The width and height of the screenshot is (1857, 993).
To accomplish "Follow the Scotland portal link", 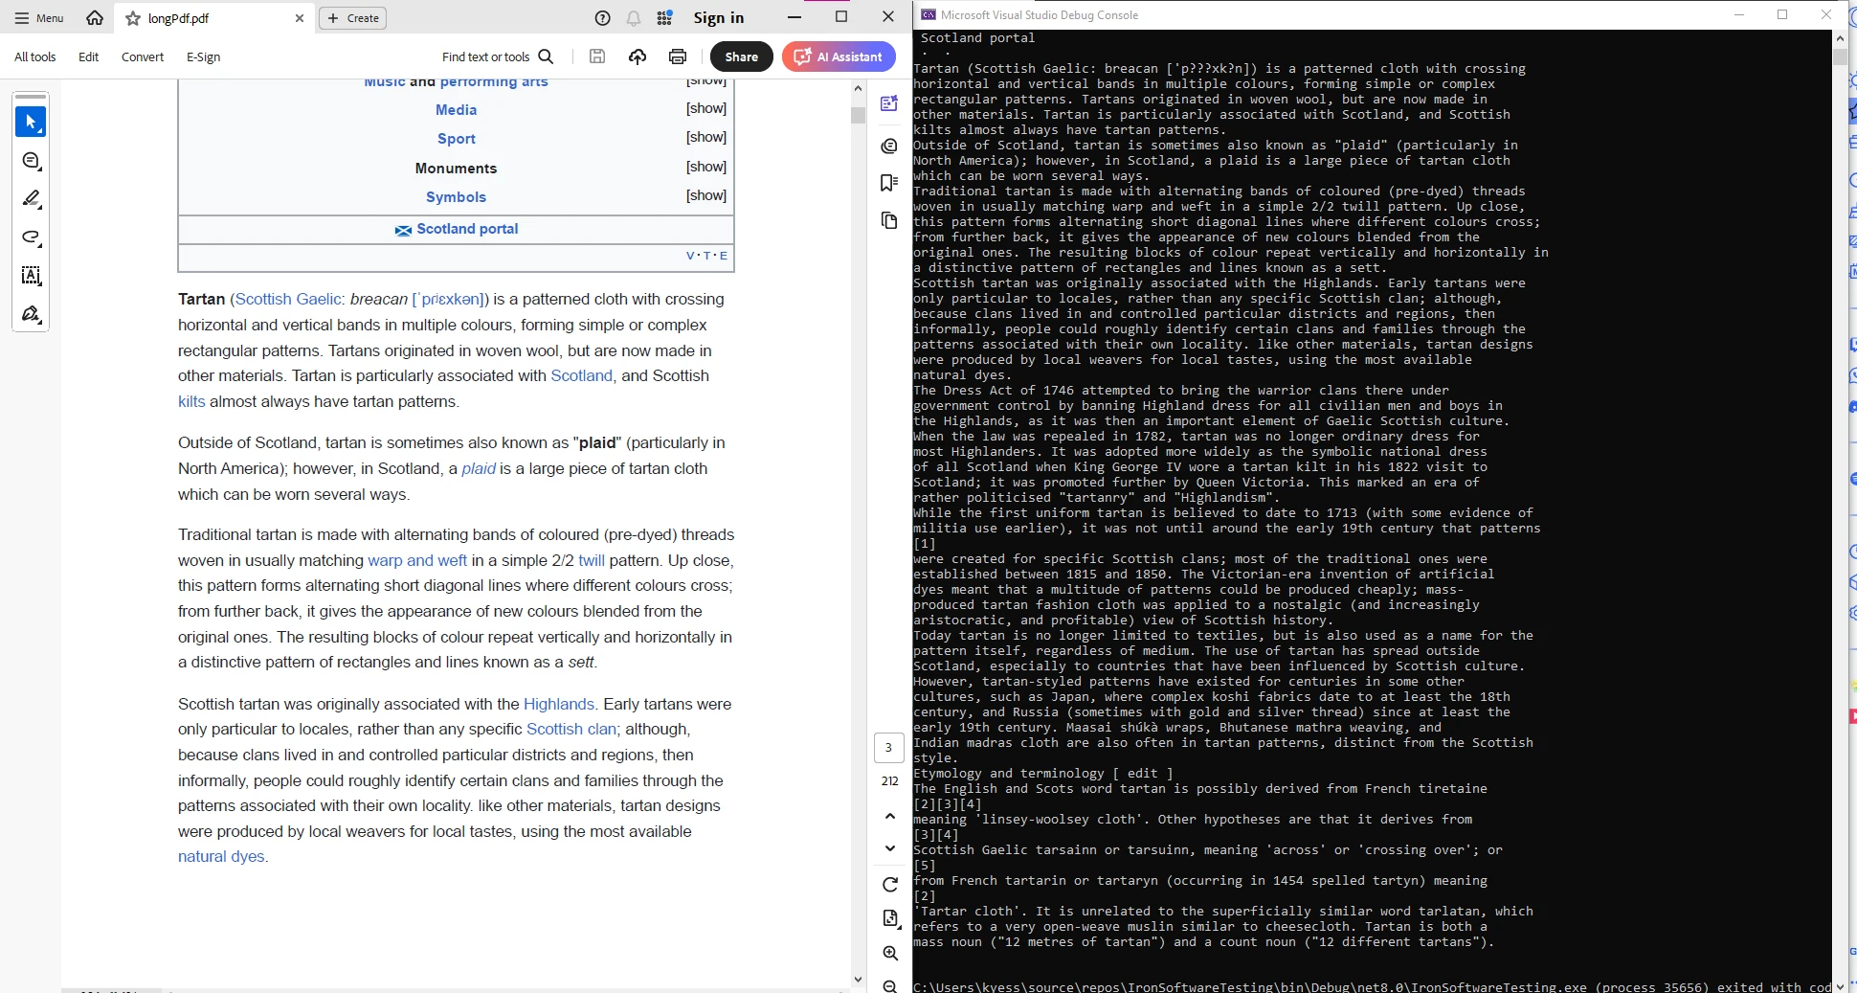I will pos(467,229).
